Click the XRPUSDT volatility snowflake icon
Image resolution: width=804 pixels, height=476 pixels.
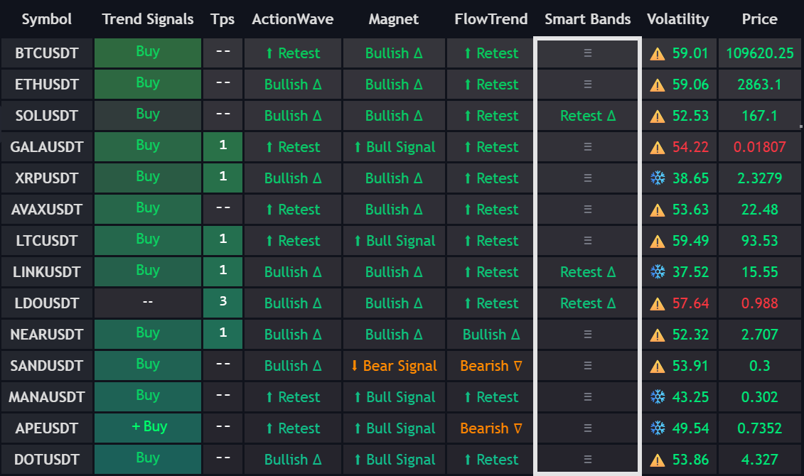[658, 178]
